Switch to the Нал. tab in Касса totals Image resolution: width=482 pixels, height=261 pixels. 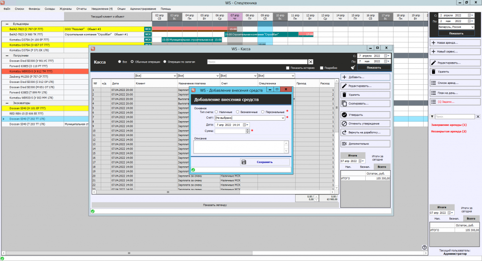(x=348, y=167)
